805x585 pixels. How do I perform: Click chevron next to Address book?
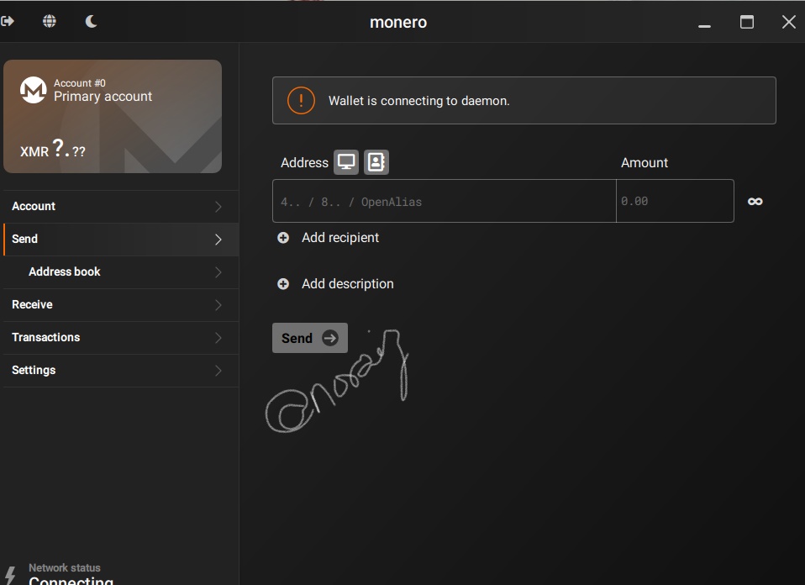tap(218, 272)
